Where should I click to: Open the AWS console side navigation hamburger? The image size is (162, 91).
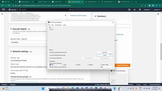[x=2, y=14]
